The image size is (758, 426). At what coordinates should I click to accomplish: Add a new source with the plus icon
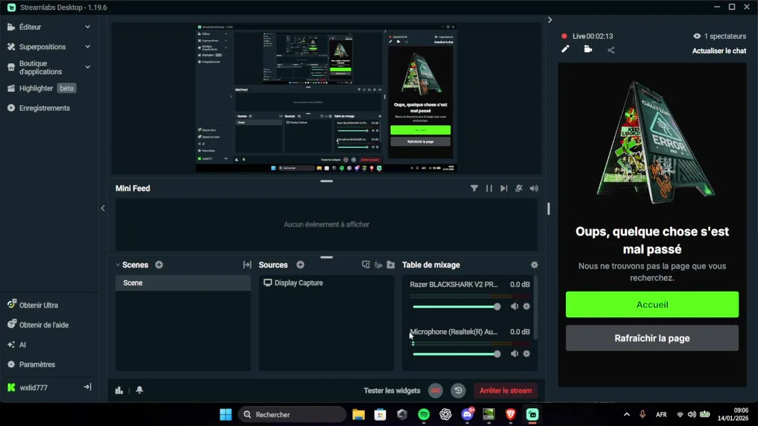pos(300,265)
